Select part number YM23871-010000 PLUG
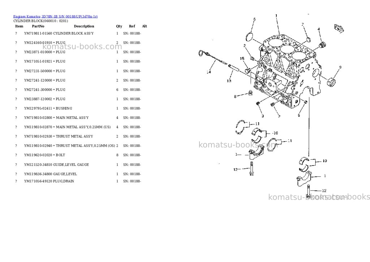The width and height of the screenshot is (370, 262). click(44, 52)
